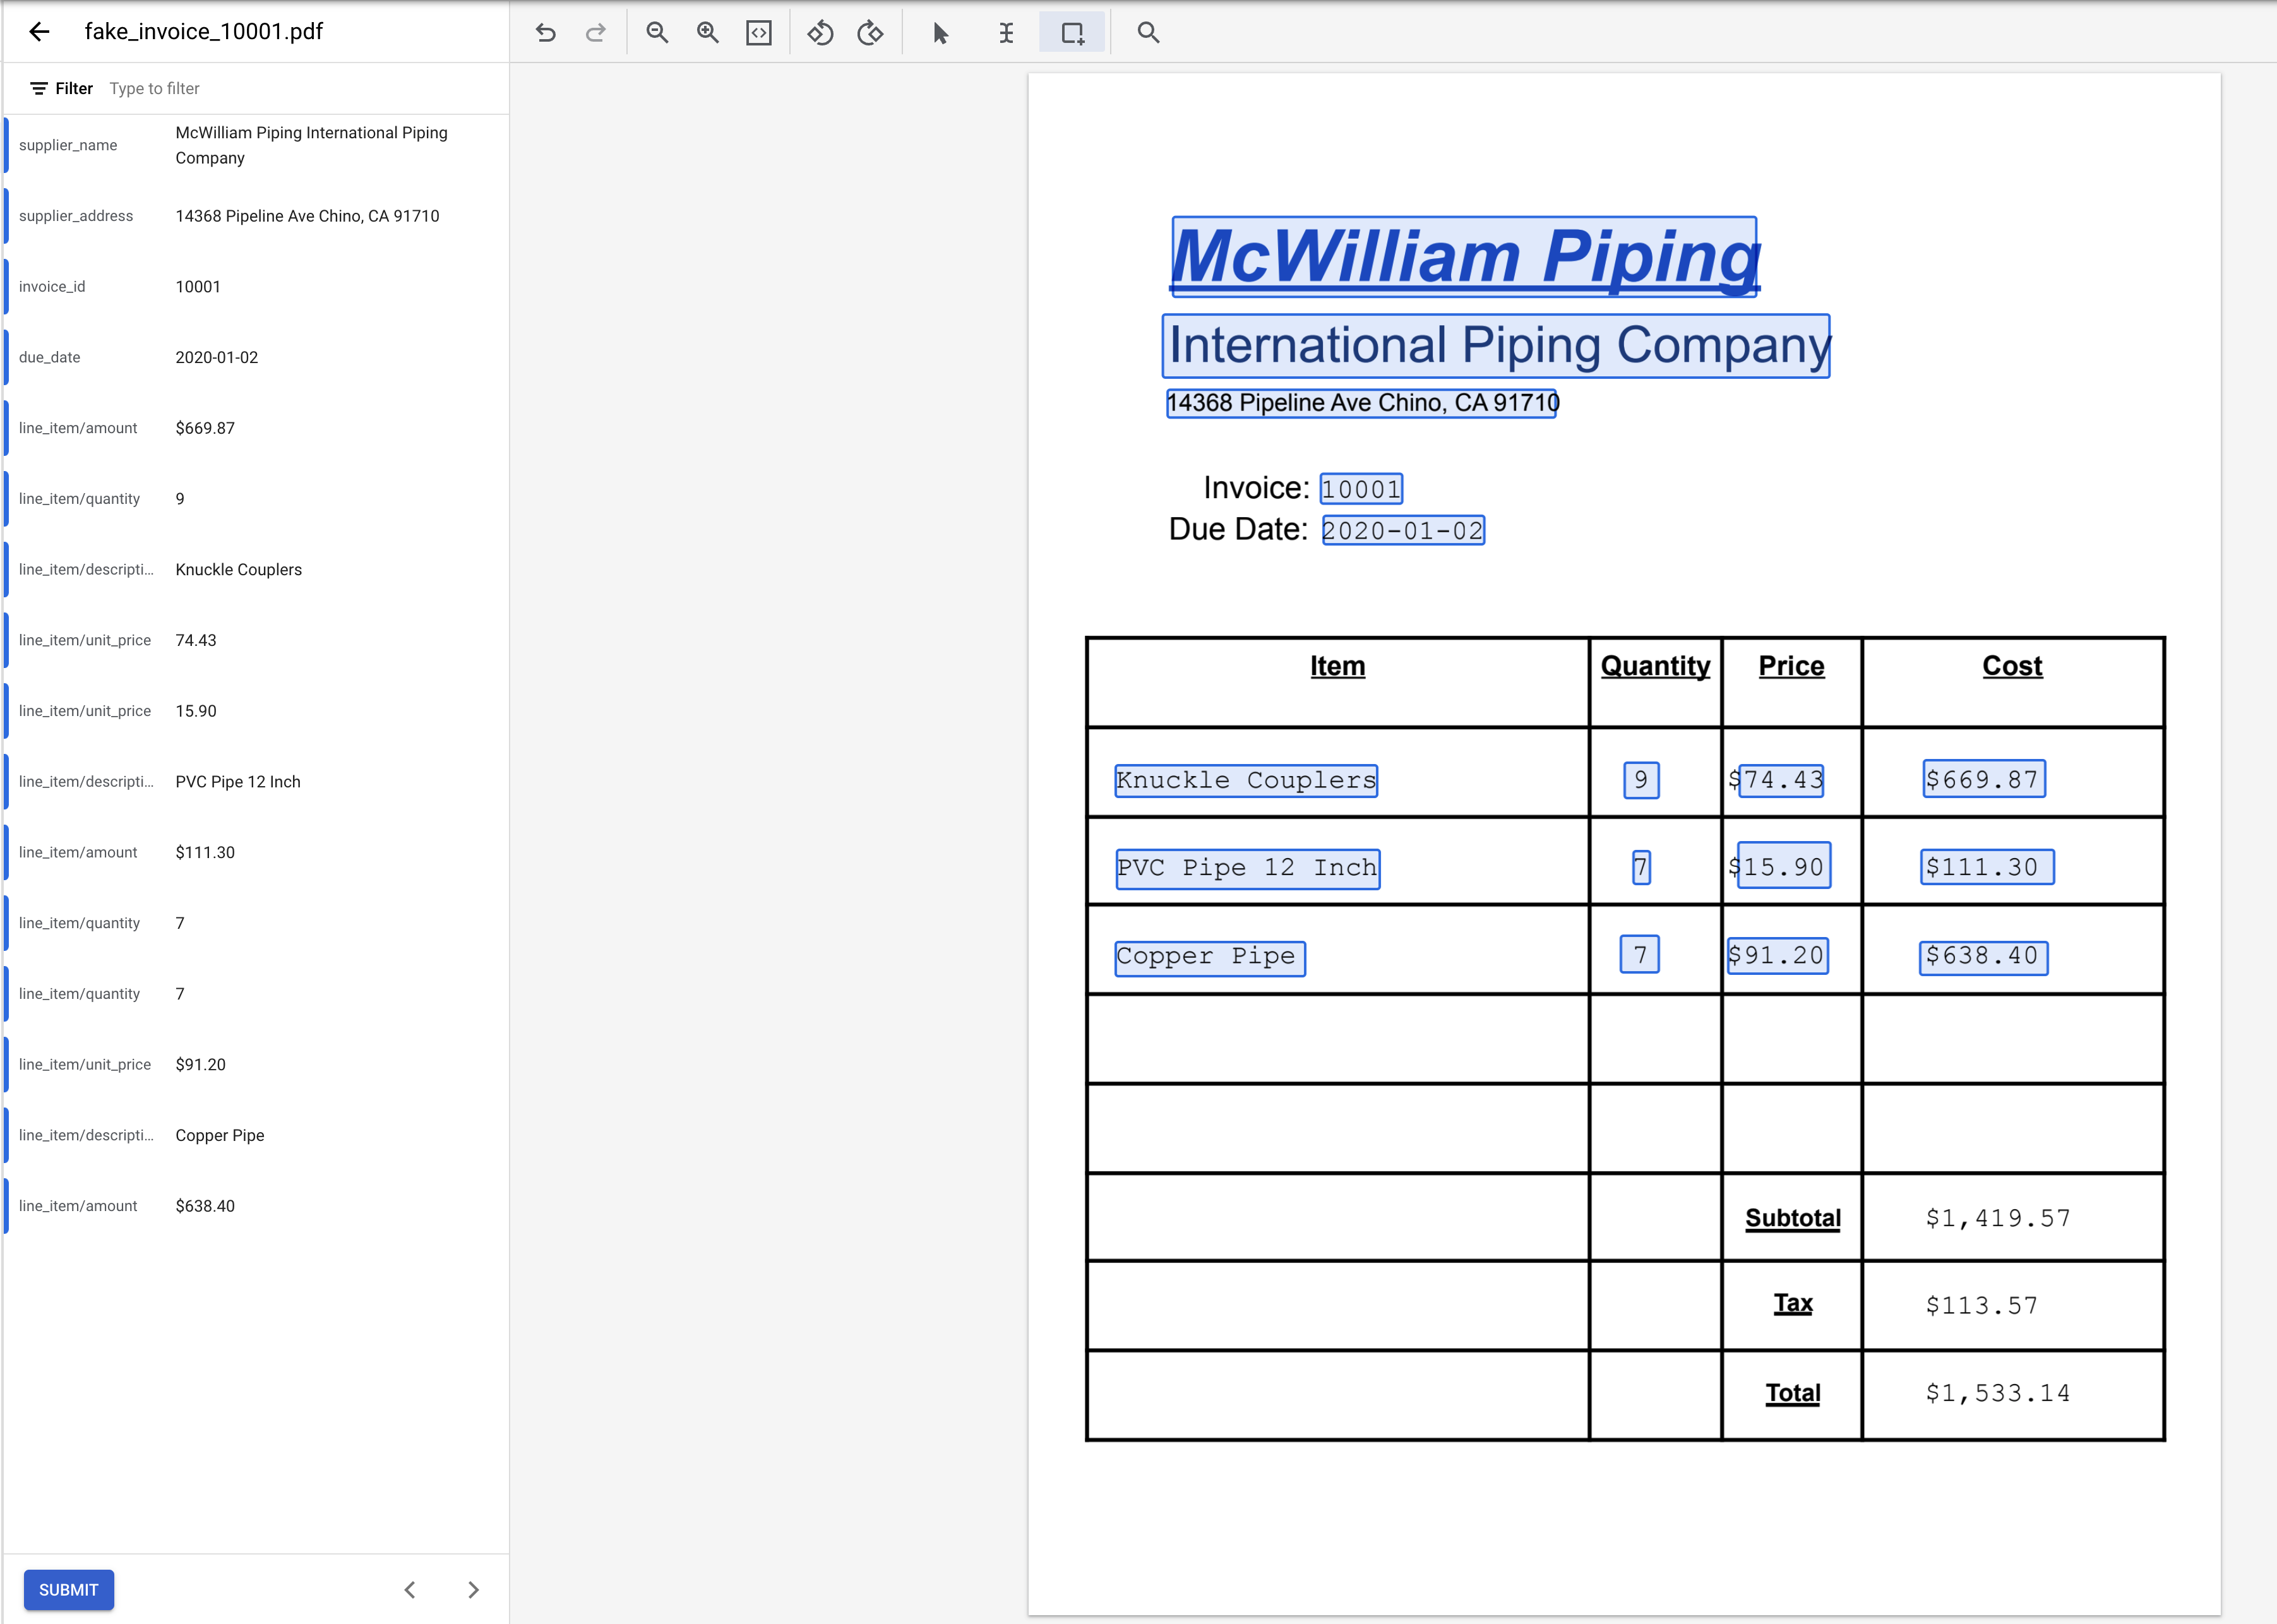Screen dimensions: 2277x1624
Task: Go to the next document using the right chevron
Action: click(x=473, y=1589)
